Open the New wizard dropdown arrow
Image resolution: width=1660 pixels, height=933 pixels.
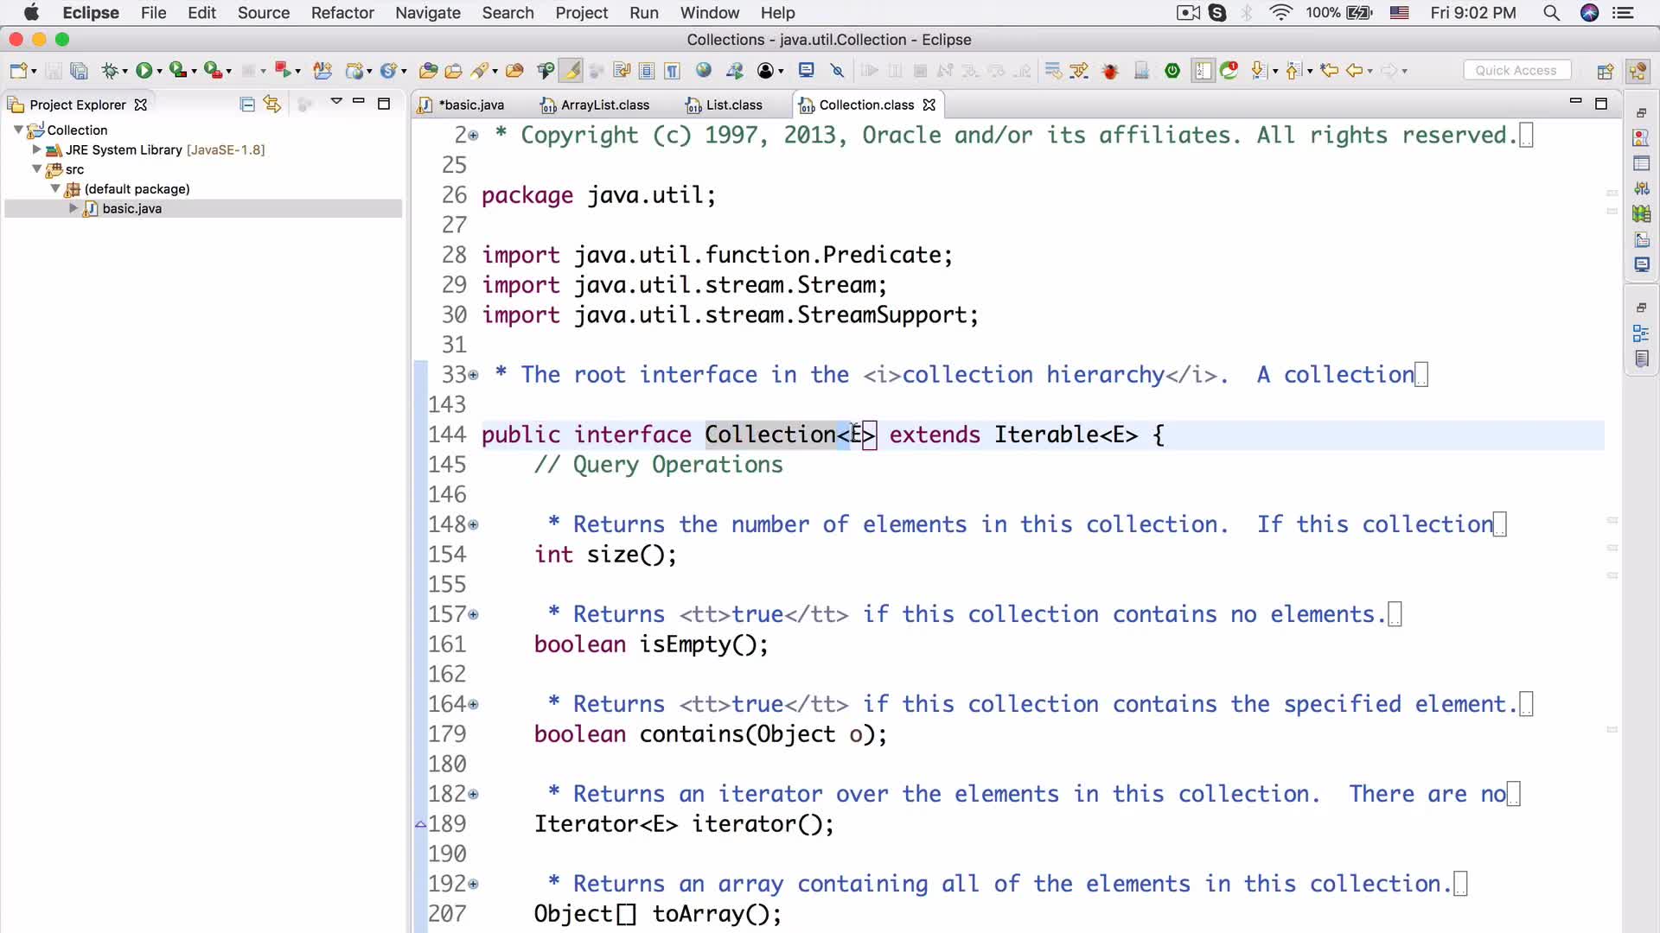click(x=35, y=72)
